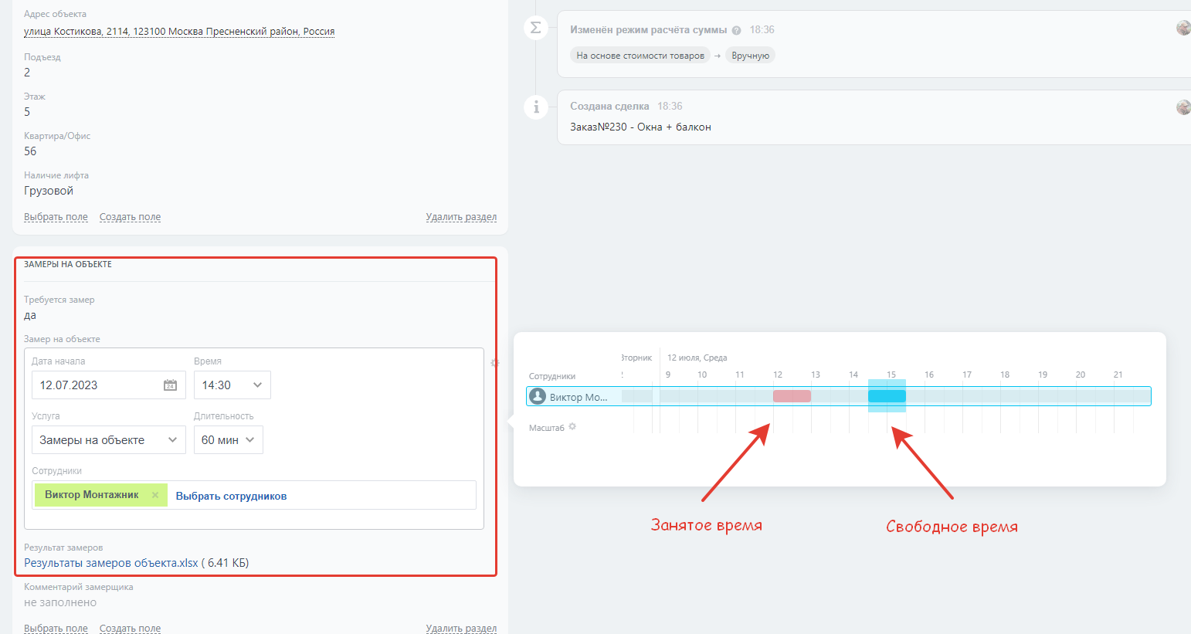Click the Создана сделка event title
The height and width of the screenshot is (634, 1191).
click(609, 107)
